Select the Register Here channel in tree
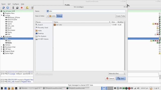The image size is (161, 90). click(10, 13)
